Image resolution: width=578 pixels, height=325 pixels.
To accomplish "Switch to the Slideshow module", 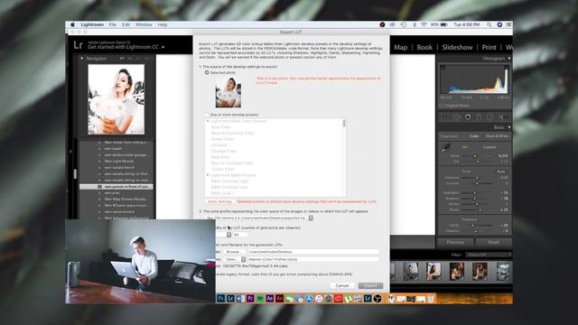I will coord(457,47).
